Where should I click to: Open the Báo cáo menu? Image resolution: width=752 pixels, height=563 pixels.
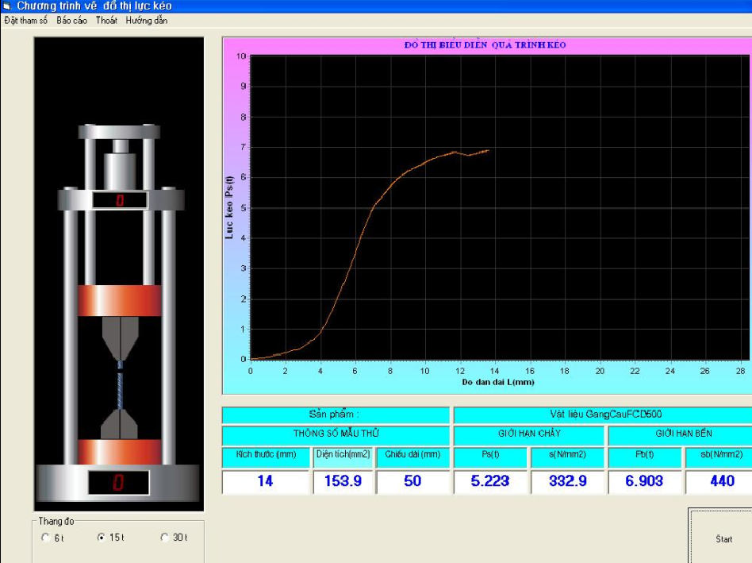tap(72, 20)
